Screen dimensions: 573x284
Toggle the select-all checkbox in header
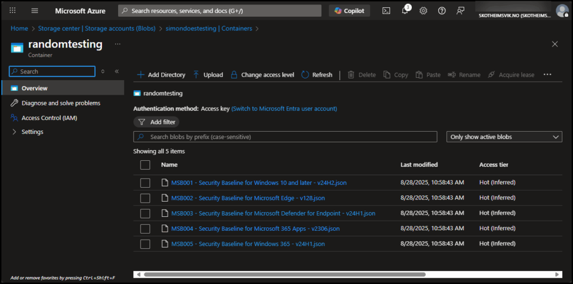(145, 165)
